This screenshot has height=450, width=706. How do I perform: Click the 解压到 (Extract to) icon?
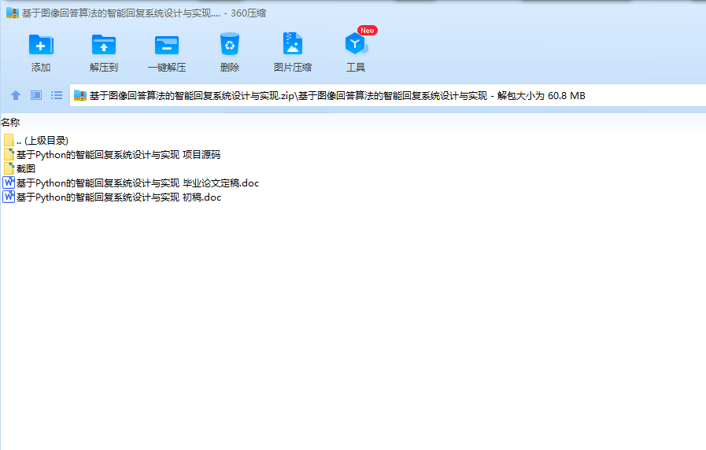click(104, 45)
